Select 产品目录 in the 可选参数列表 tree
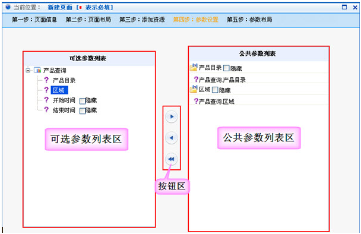This screenshot has height=234, width=361. 64,80
